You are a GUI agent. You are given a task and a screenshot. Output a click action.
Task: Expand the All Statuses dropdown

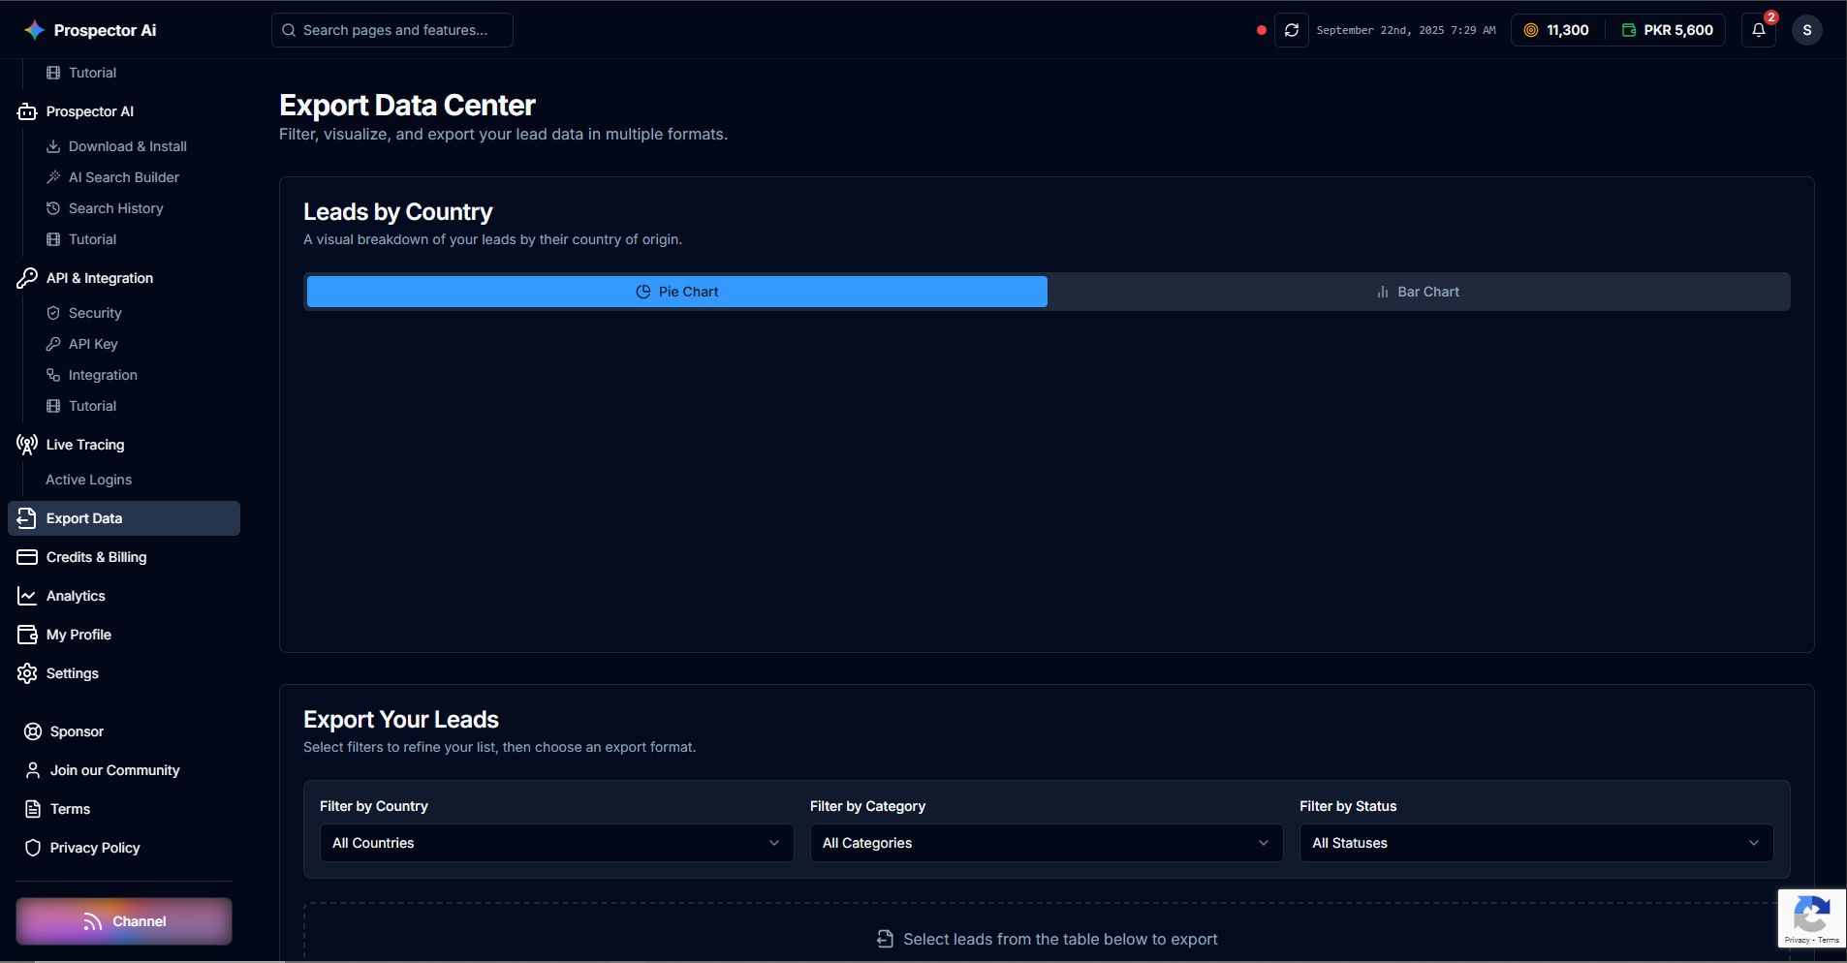1535,843
